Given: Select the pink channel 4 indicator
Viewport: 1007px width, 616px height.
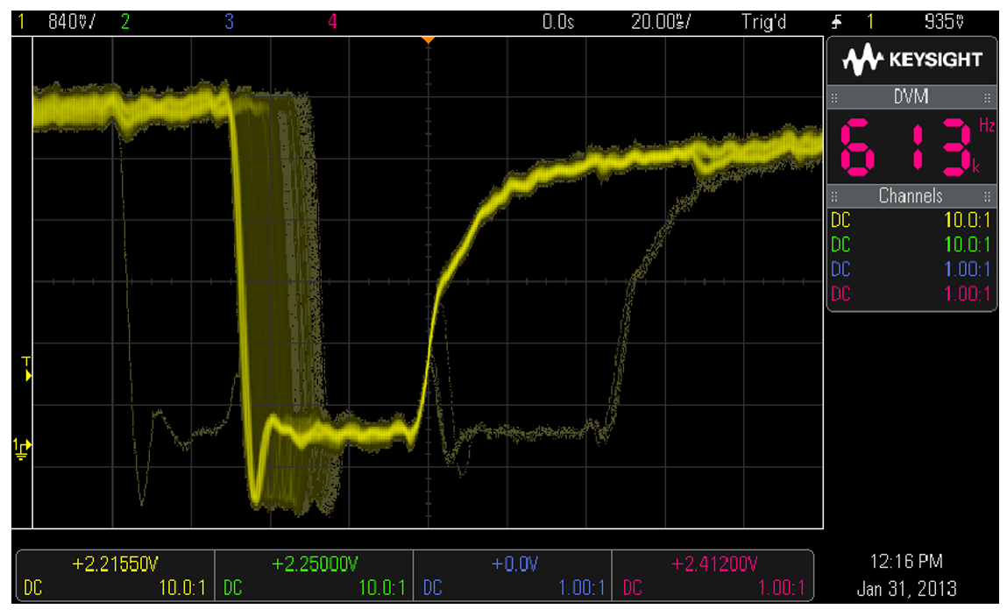Looking at the screenshot, I should click(332, 22).
